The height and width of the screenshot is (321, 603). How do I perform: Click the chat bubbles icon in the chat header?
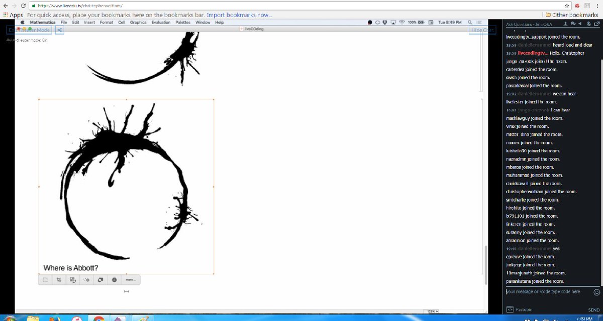(x=573, y=24)
